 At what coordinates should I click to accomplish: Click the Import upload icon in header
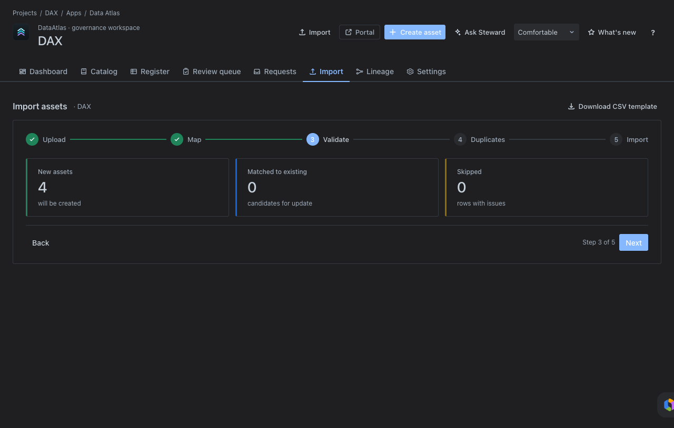302,32
